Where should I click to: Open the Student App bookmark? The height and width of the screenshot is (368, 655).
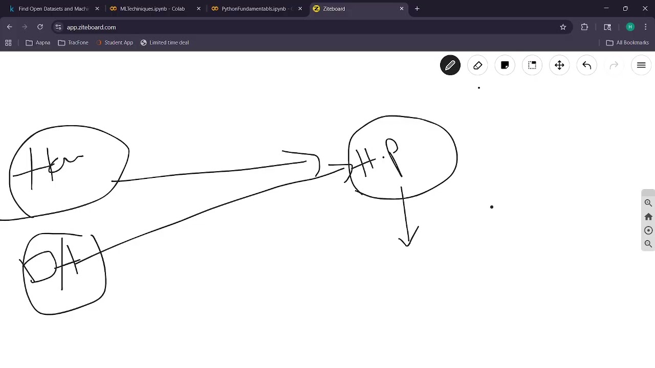114,42
